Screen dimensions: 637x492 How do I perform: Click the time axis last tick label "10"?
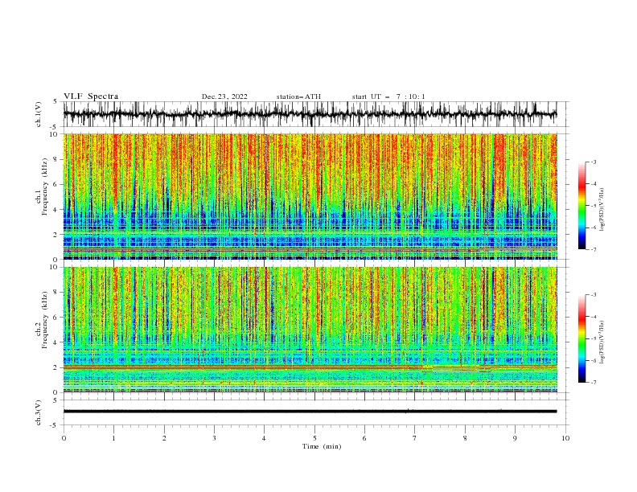tap(565, 438)
